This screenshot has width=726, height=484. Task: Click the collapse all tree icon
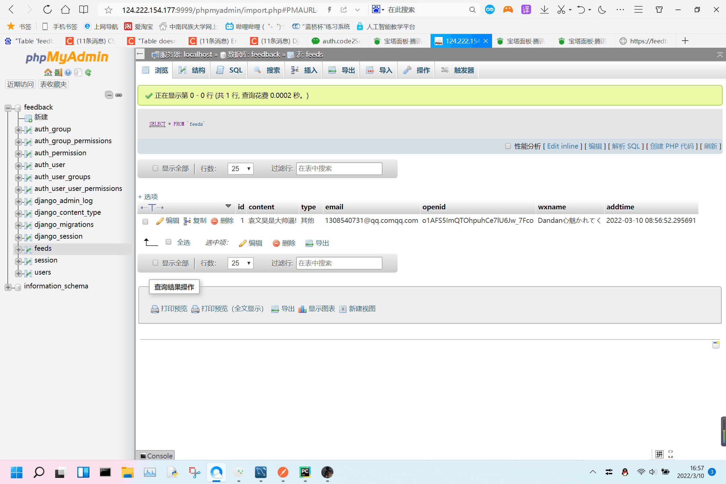109,95
